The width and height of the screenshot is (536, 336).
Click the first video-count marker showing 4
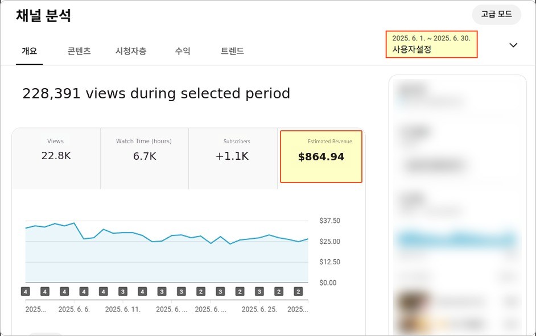25,292
